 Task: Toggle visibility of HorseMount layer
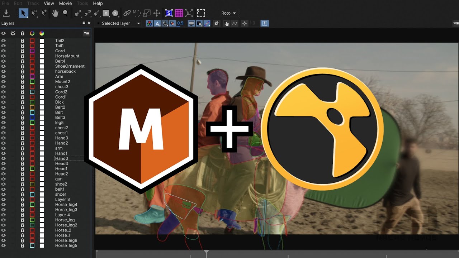click(4, 56)
